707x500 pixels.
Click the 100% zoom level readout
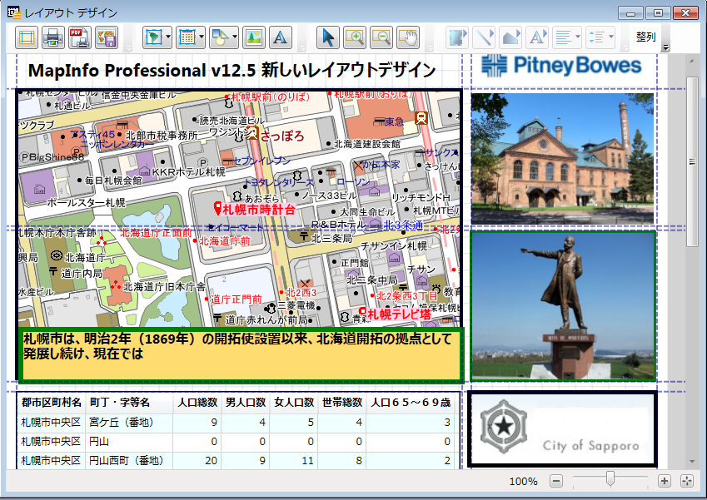(x=523, y=482)
